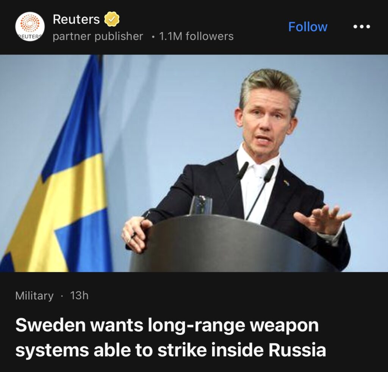Viewport: 388px width, 372px height.
Task: Open the article photo of the speaker
Action: [194, 163]
